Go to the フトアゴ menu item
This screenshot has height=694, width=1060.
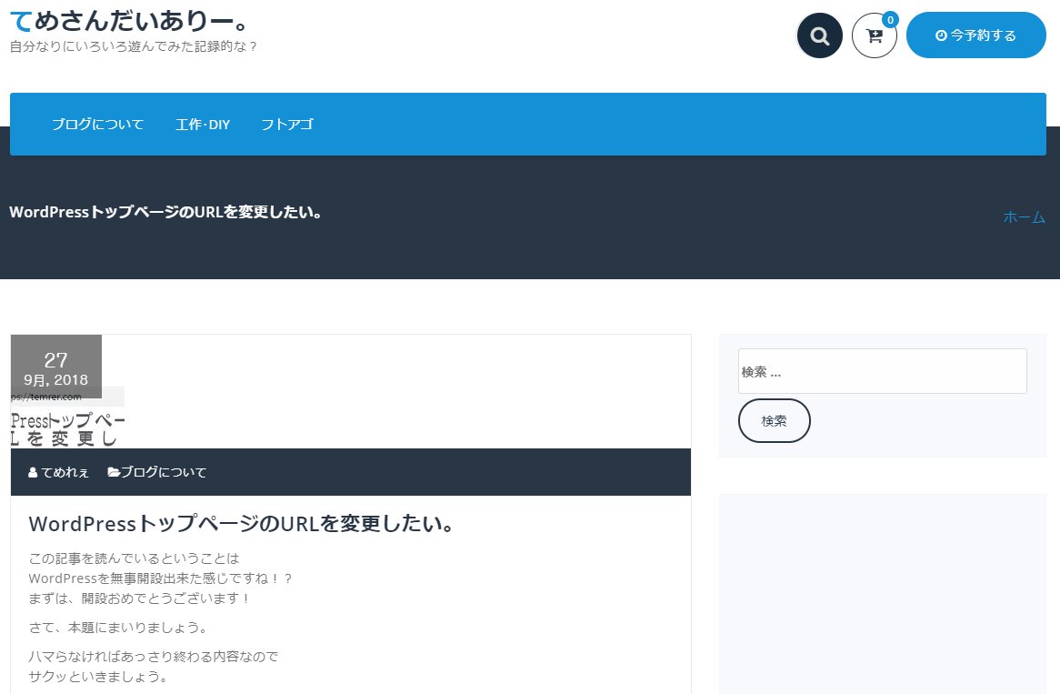[287, 125]
